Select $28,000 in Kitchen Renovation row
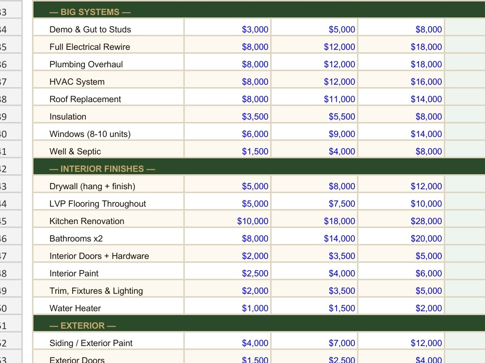485x363 pixels. (402, 219)
